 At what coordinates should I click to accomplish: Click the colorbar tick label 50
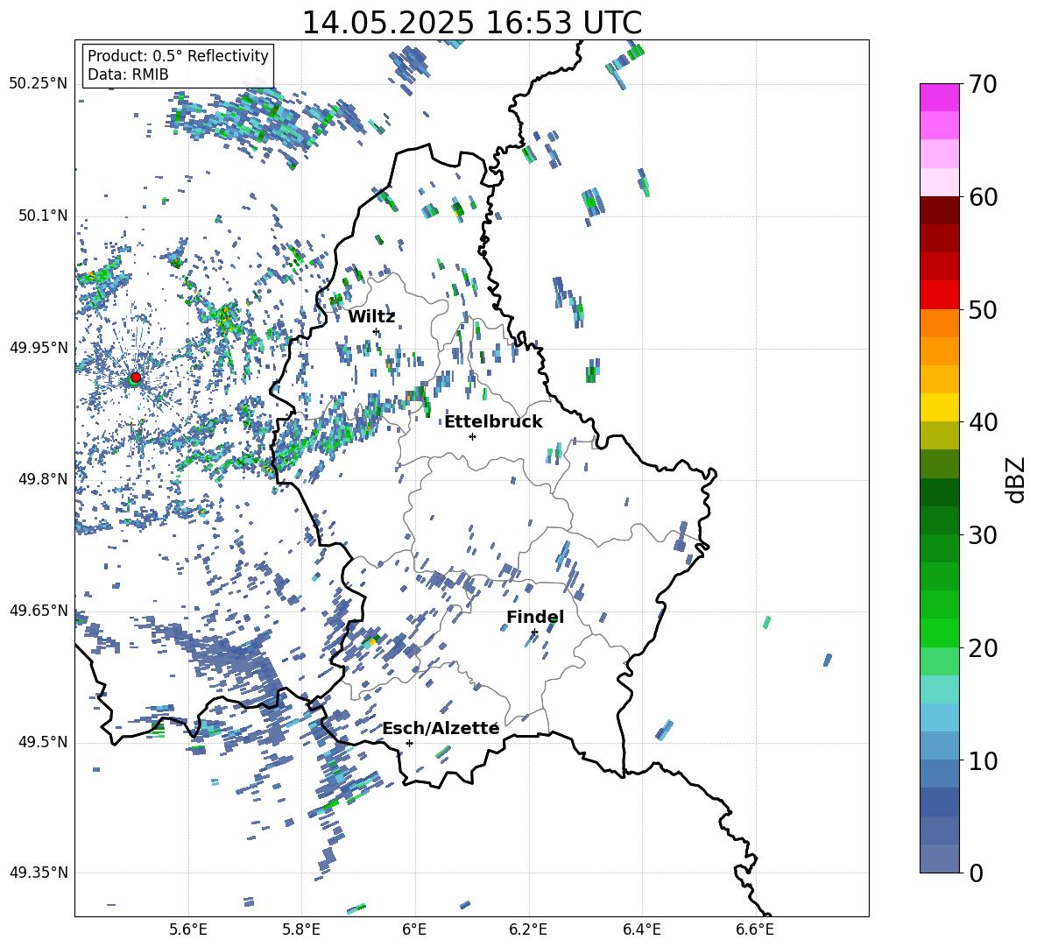point(984,309)
